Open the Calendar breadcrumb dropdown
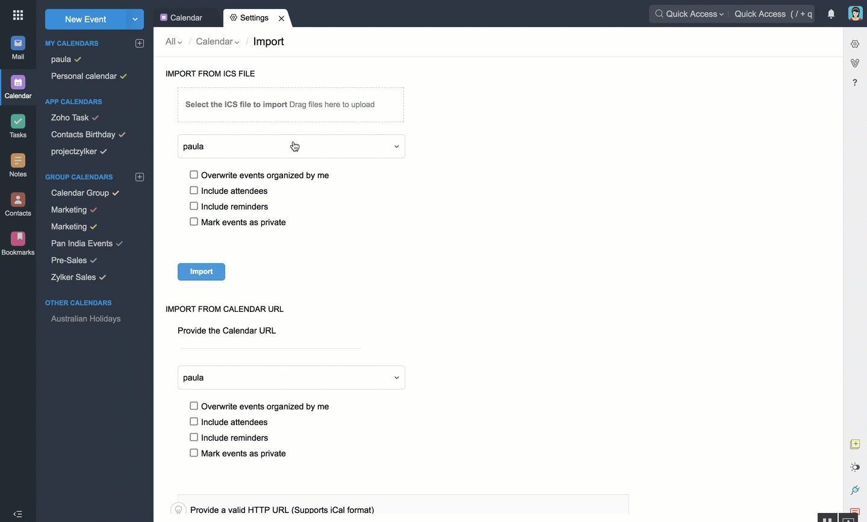Viewport: 867px width, 522px height. [218, 42]
